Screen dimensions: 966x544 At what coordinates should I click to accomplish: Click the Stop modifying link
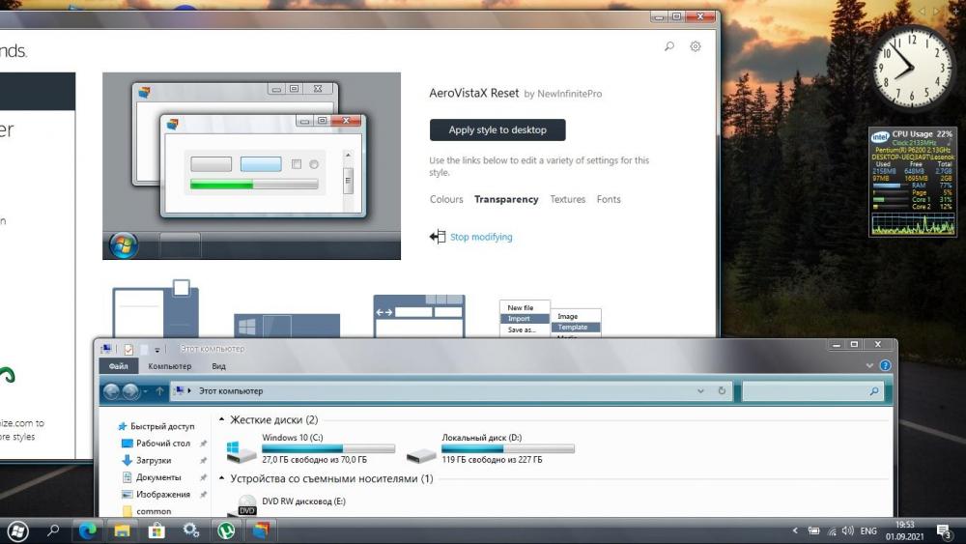[481, 237]
